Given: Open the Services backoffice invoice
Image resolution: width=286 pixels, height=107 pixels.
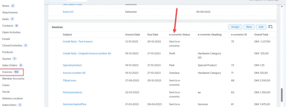Looking at the screenshot, I should pos(74,104).
